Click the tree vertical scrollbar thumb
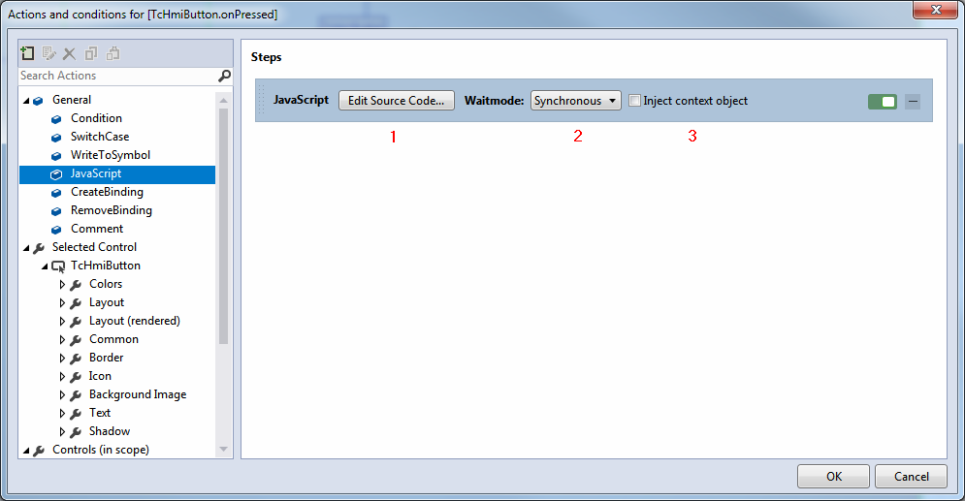 pos(223,226)
